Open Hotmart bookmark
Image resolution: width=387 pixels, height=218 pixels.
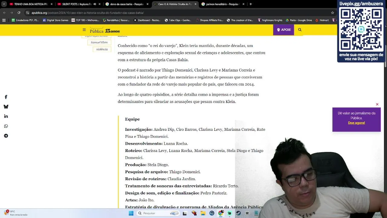pos(322,20)
